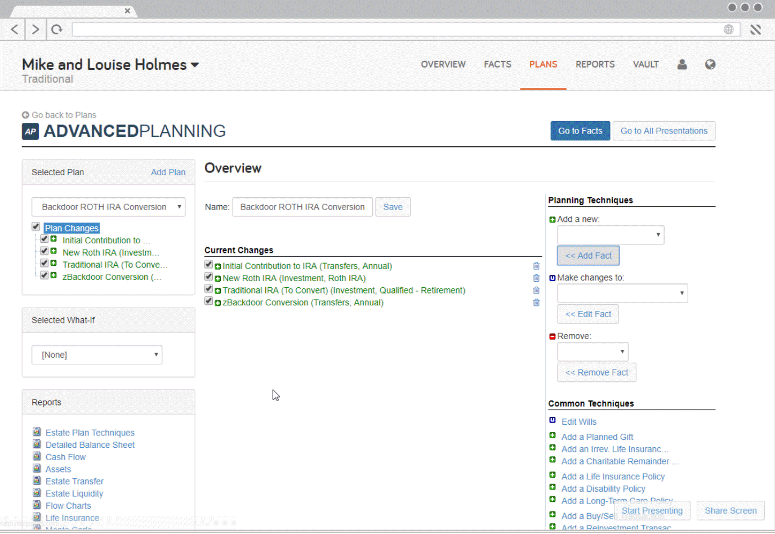Screen dimensions: 775x534
Task: Toggle zBackdoor Conversion tree checkbox
Action: tap(44, 275)
